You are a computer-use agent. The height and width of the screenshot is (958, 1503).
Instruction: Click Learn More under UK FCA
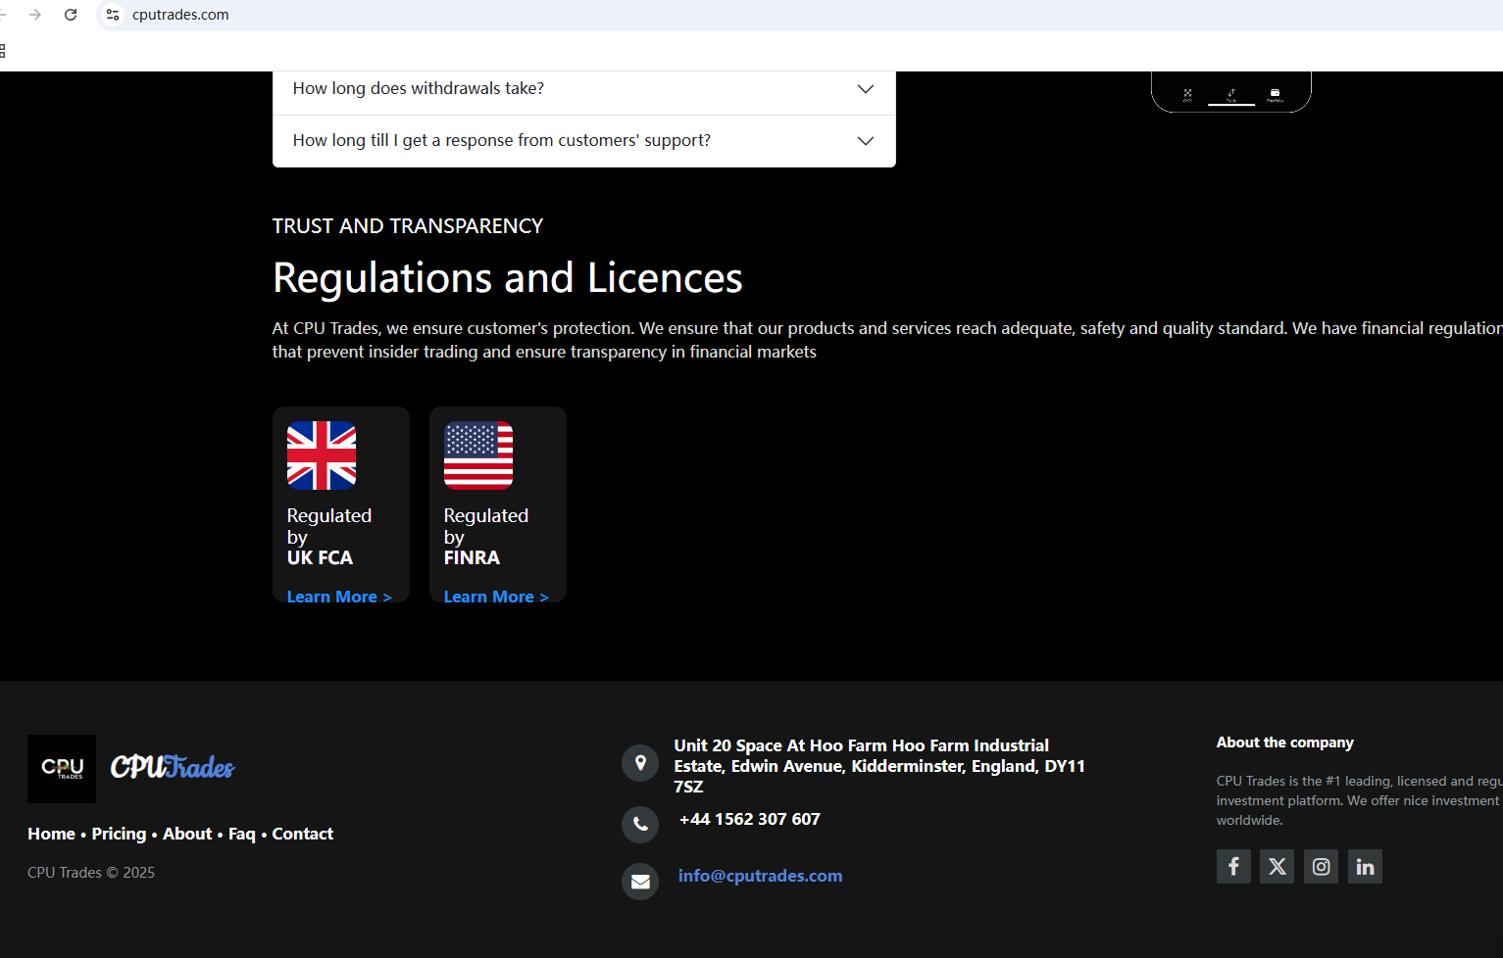click(x=338, y=597)
